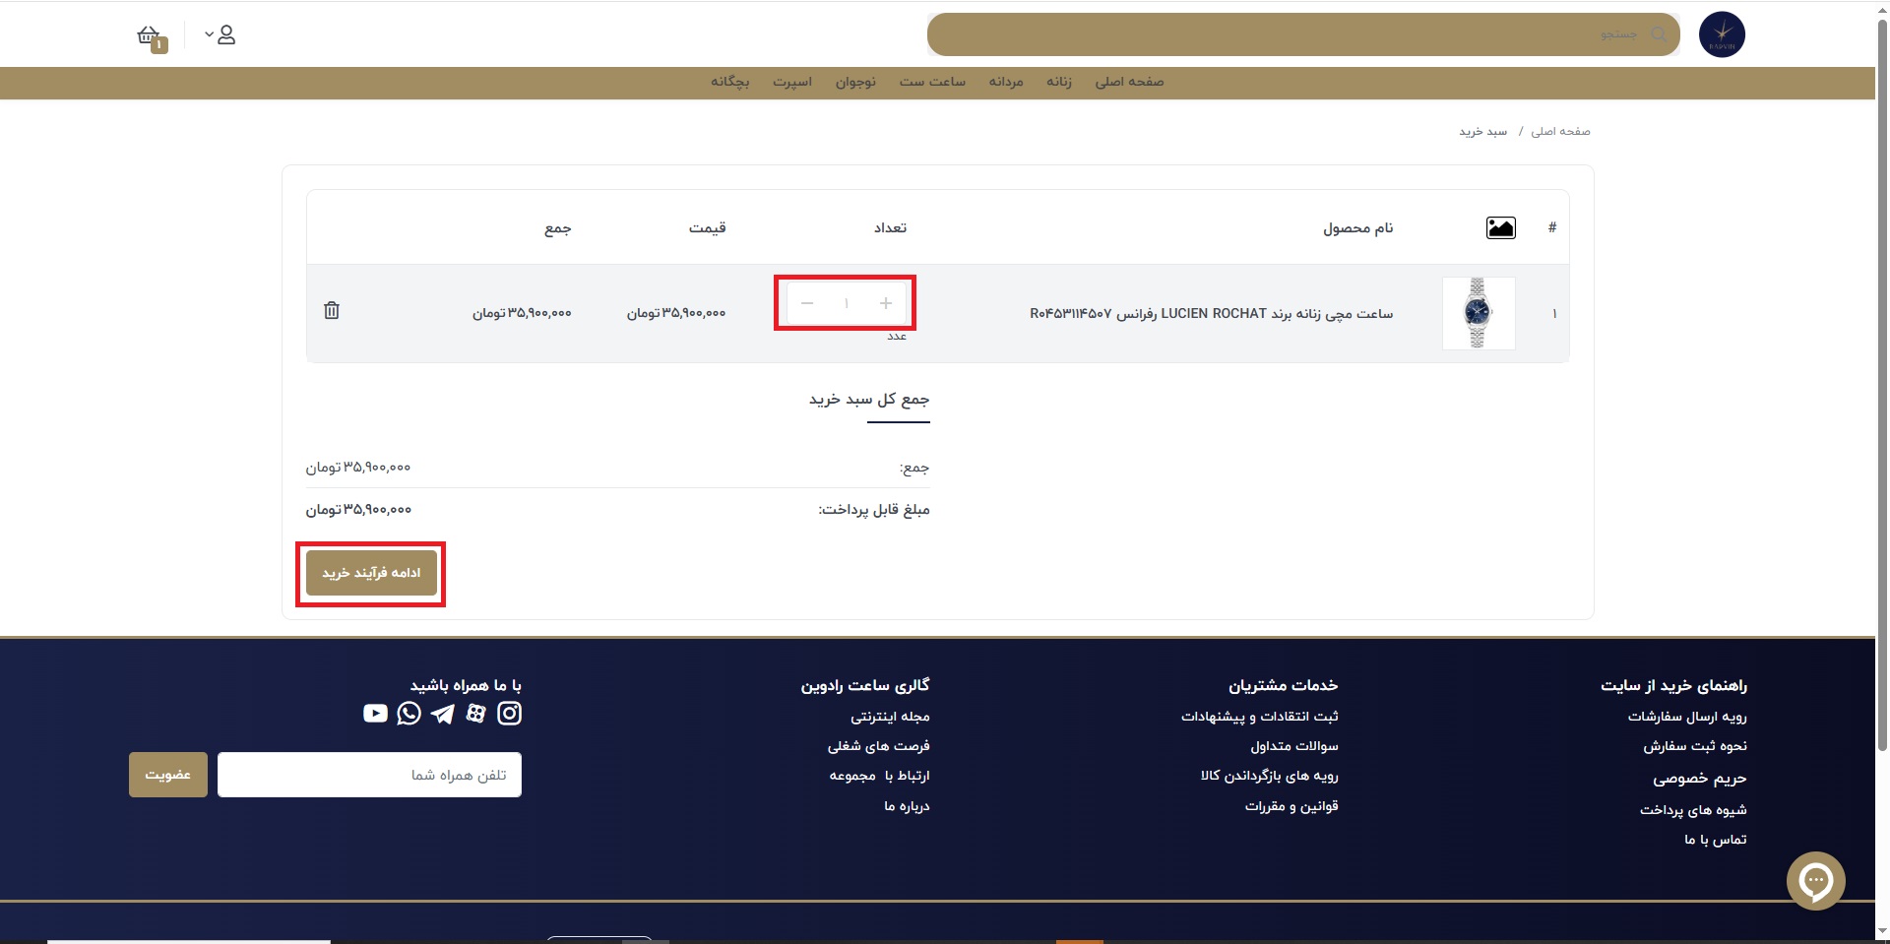The width and height of the screenshot is (1890, 944).
Task: Open the LUCIEN ROCHAT watch thumbnail
Action: [1479, 313]
